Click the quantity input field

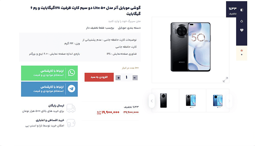click(126, 78)
